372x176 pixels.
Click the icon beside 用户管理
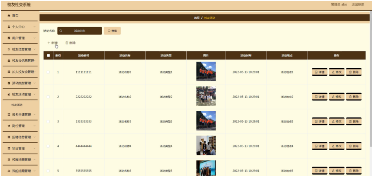(x=9, y=38)
